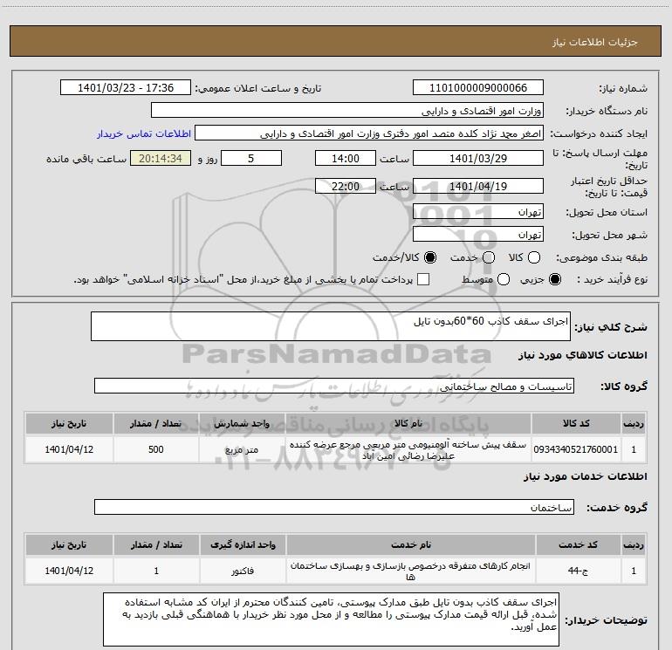Click goods name cell سقف پیش ساخته آلومنیومی
This screenshot has width=672, height=650.
(408, 449)
